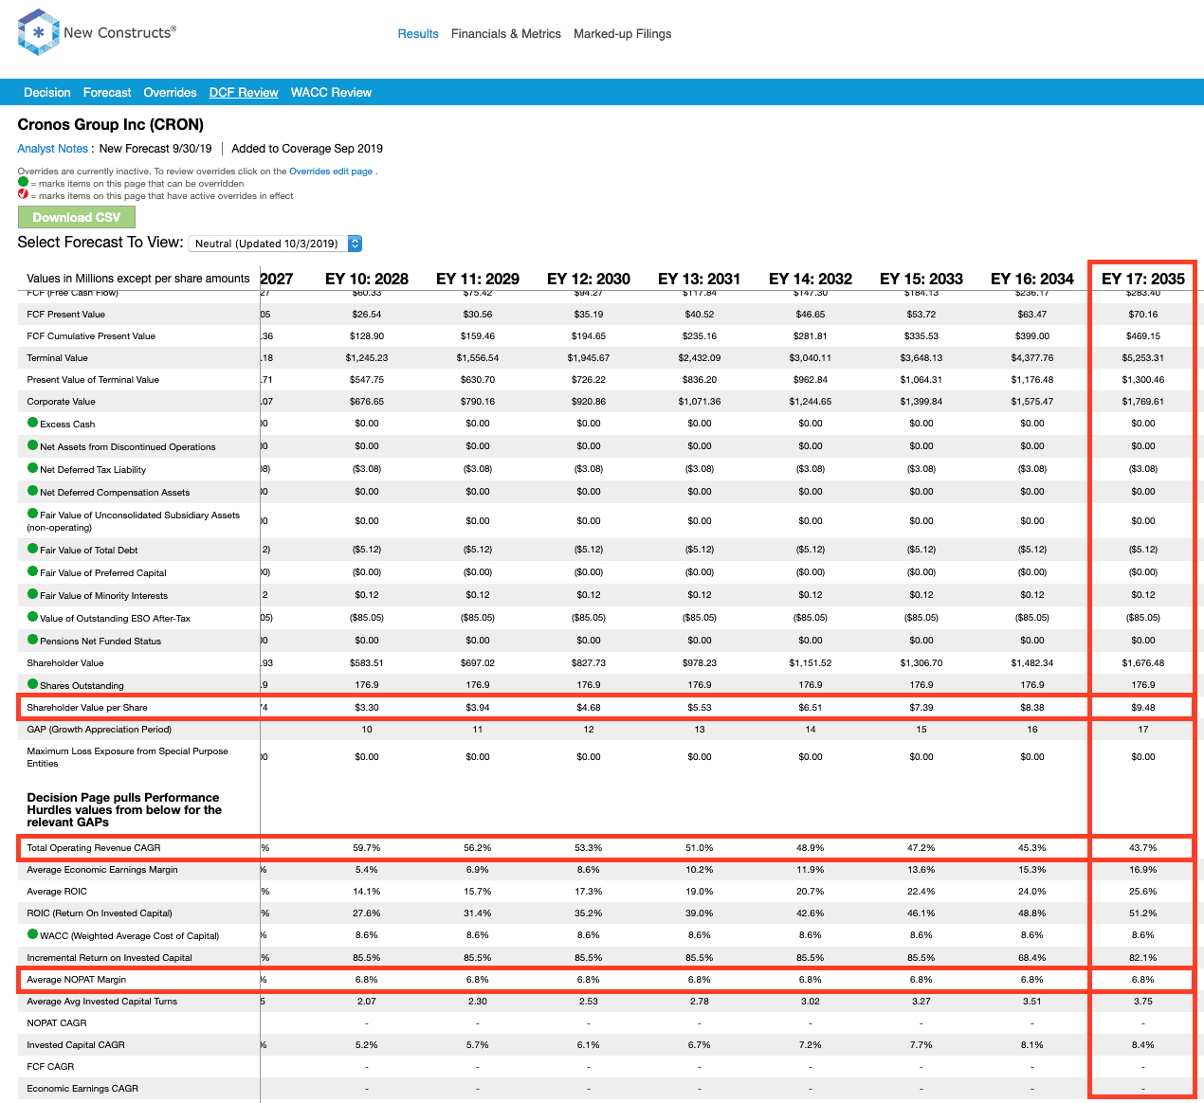Click the Cronos Group Inc (CRON) heading
1204x1103 pixels.
point(111,125)
